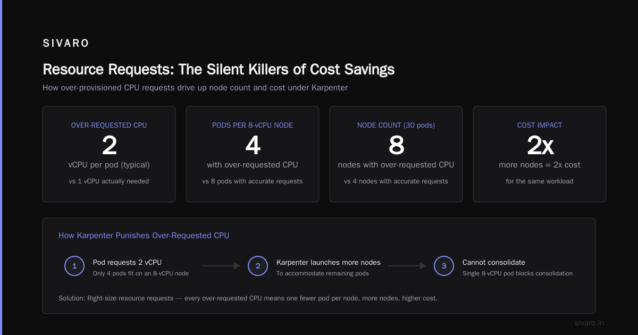The image size is (638, 335).
Task: Click 'Only 4 pods fit on an 8-vCPU node'
Action: [141, 273]
